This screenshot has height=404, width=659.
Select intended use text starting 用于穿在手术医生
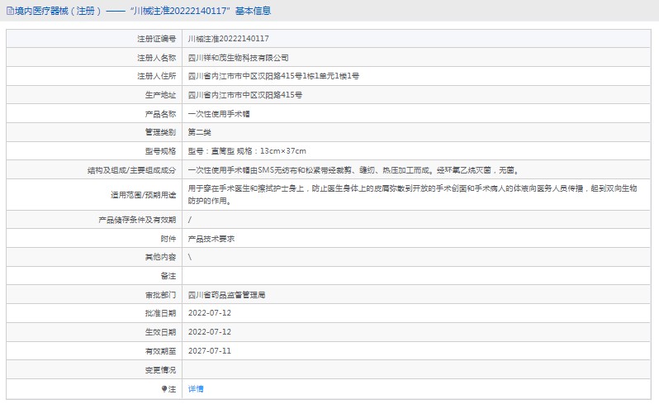click(412, 195)
